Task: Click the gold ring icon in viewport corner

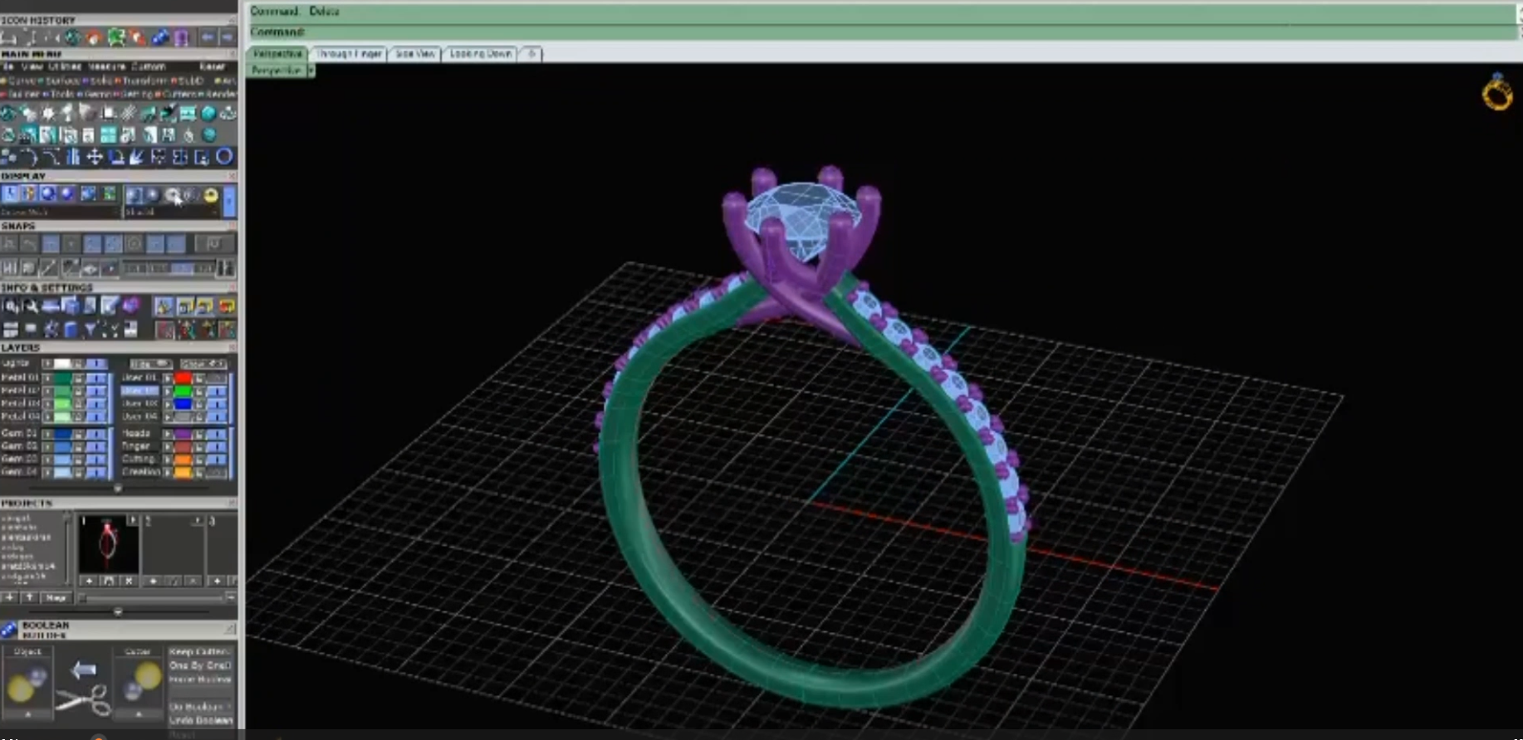Action: click(x=1496, y=93)
